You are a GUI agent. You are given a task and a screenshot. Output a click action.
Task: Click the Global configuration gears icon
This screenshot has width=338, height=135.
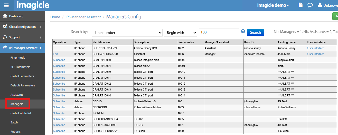point(5,27)
